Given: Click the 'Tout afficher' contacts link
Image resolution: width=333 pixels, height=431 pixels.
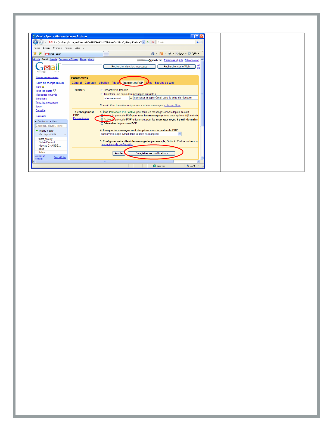Looking at the screenshot, I should tap(60, 157).
